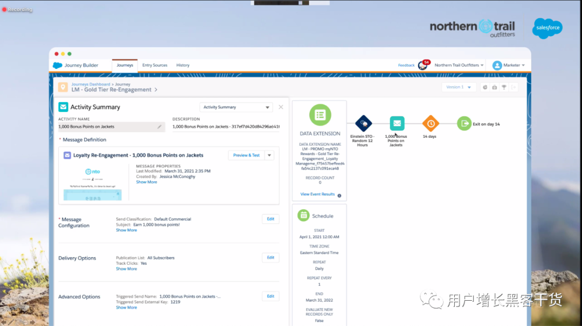Select the 14 days wait activity icon
The height and width of the screenshot is (326, 582).
point(431,123)
